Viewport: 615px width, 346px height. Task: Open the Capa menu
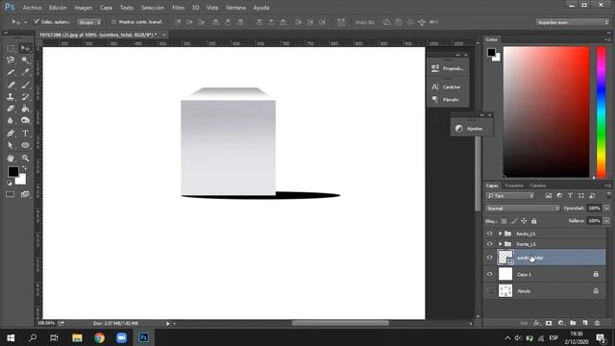coord(106,8)
